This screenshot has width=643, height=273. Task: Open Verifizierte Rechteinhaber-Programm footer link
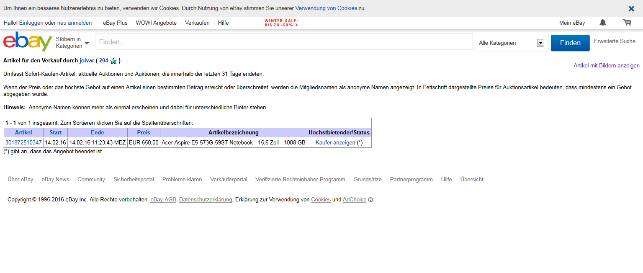point(300,180)
